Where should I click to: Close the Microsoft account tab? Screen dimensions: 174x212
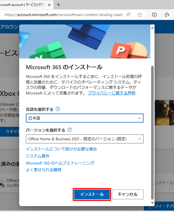coord(49,5)
